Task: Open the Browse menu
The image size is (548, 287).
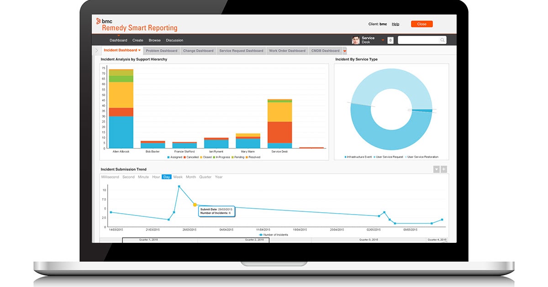Action: tap(154, 40)
